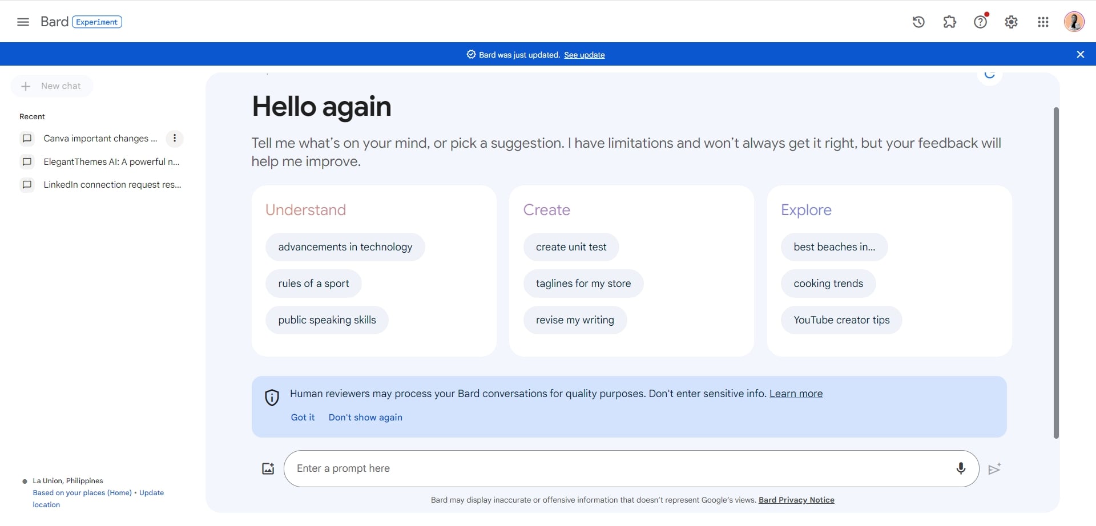Open the Bard Privacy Notice link
Viewport: 1096px width, 526px height.
click(796, 500)
